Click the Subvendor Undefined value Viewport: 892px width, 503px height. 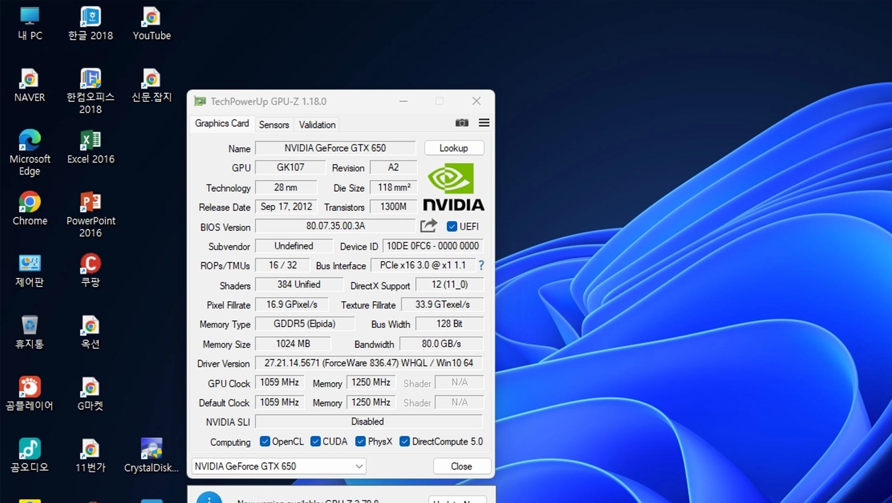pos(294,246)
